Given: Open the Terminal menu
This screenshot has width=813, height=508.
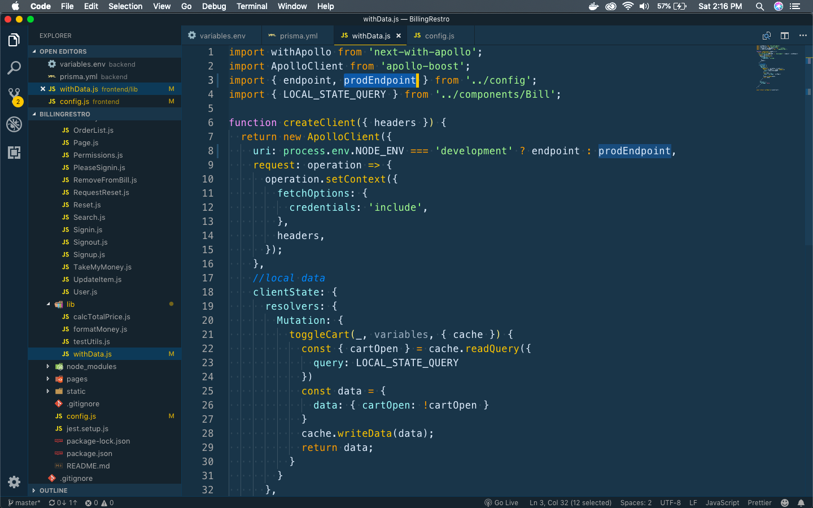Looking at the screenshot, I should (252, 6).
